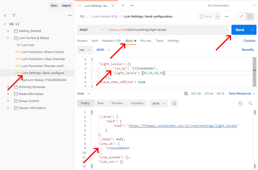Screen dimensions: 258x170
Task: Search response with magnifier icon
Action: 250,103
